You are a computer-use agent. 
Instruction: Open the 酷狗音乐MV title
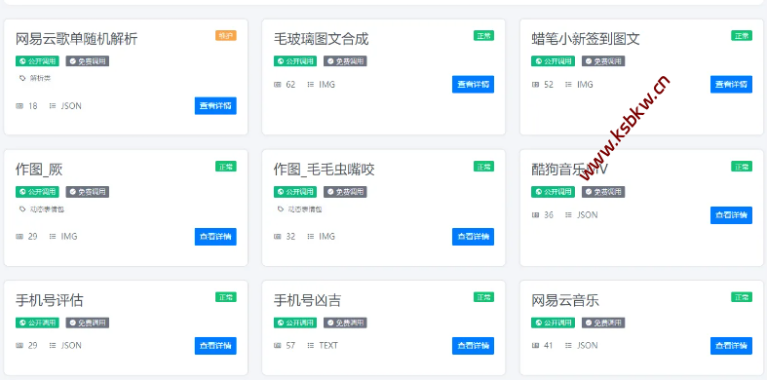pos(570,170)
